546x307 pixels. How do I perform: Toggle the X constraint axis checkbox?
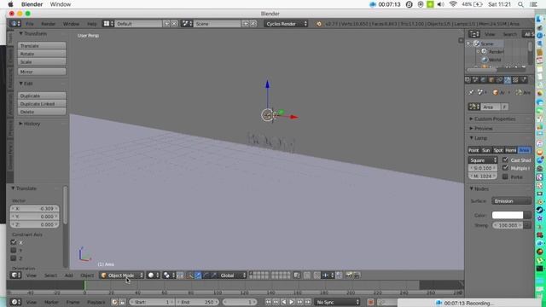14,242
